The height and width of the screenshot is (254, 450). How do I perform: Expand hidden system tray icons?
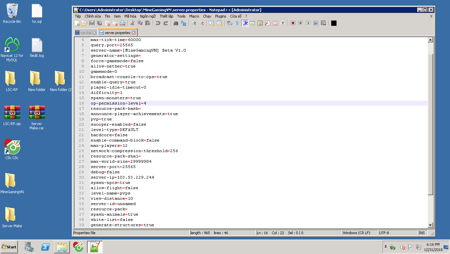385,247
